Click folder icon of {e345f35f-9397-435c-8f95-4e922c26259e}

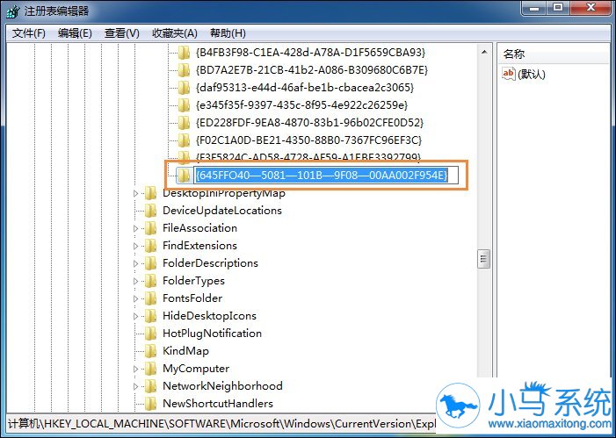pyautogui.click(x=184, y=105)
